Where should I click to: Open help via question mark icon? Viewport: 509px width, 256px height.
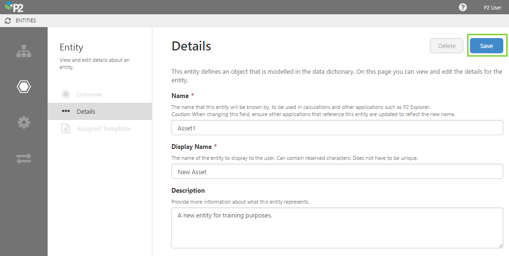[462, 7]
